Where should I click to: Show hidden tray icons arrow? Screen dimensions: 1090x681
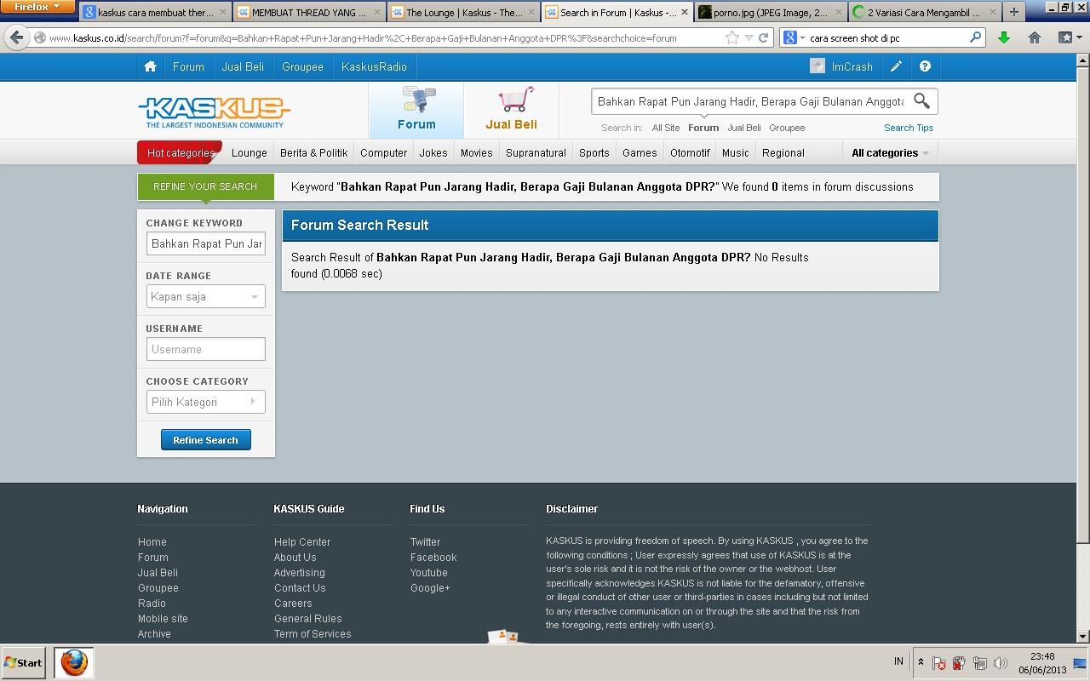[920, 662]
